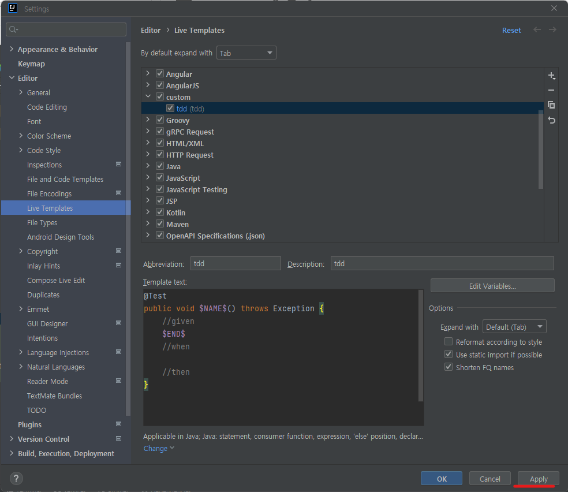The height and width of the screenshot is (492, 568).
Task: Enable Reformat according to style
Action: (x=449, y=342)
